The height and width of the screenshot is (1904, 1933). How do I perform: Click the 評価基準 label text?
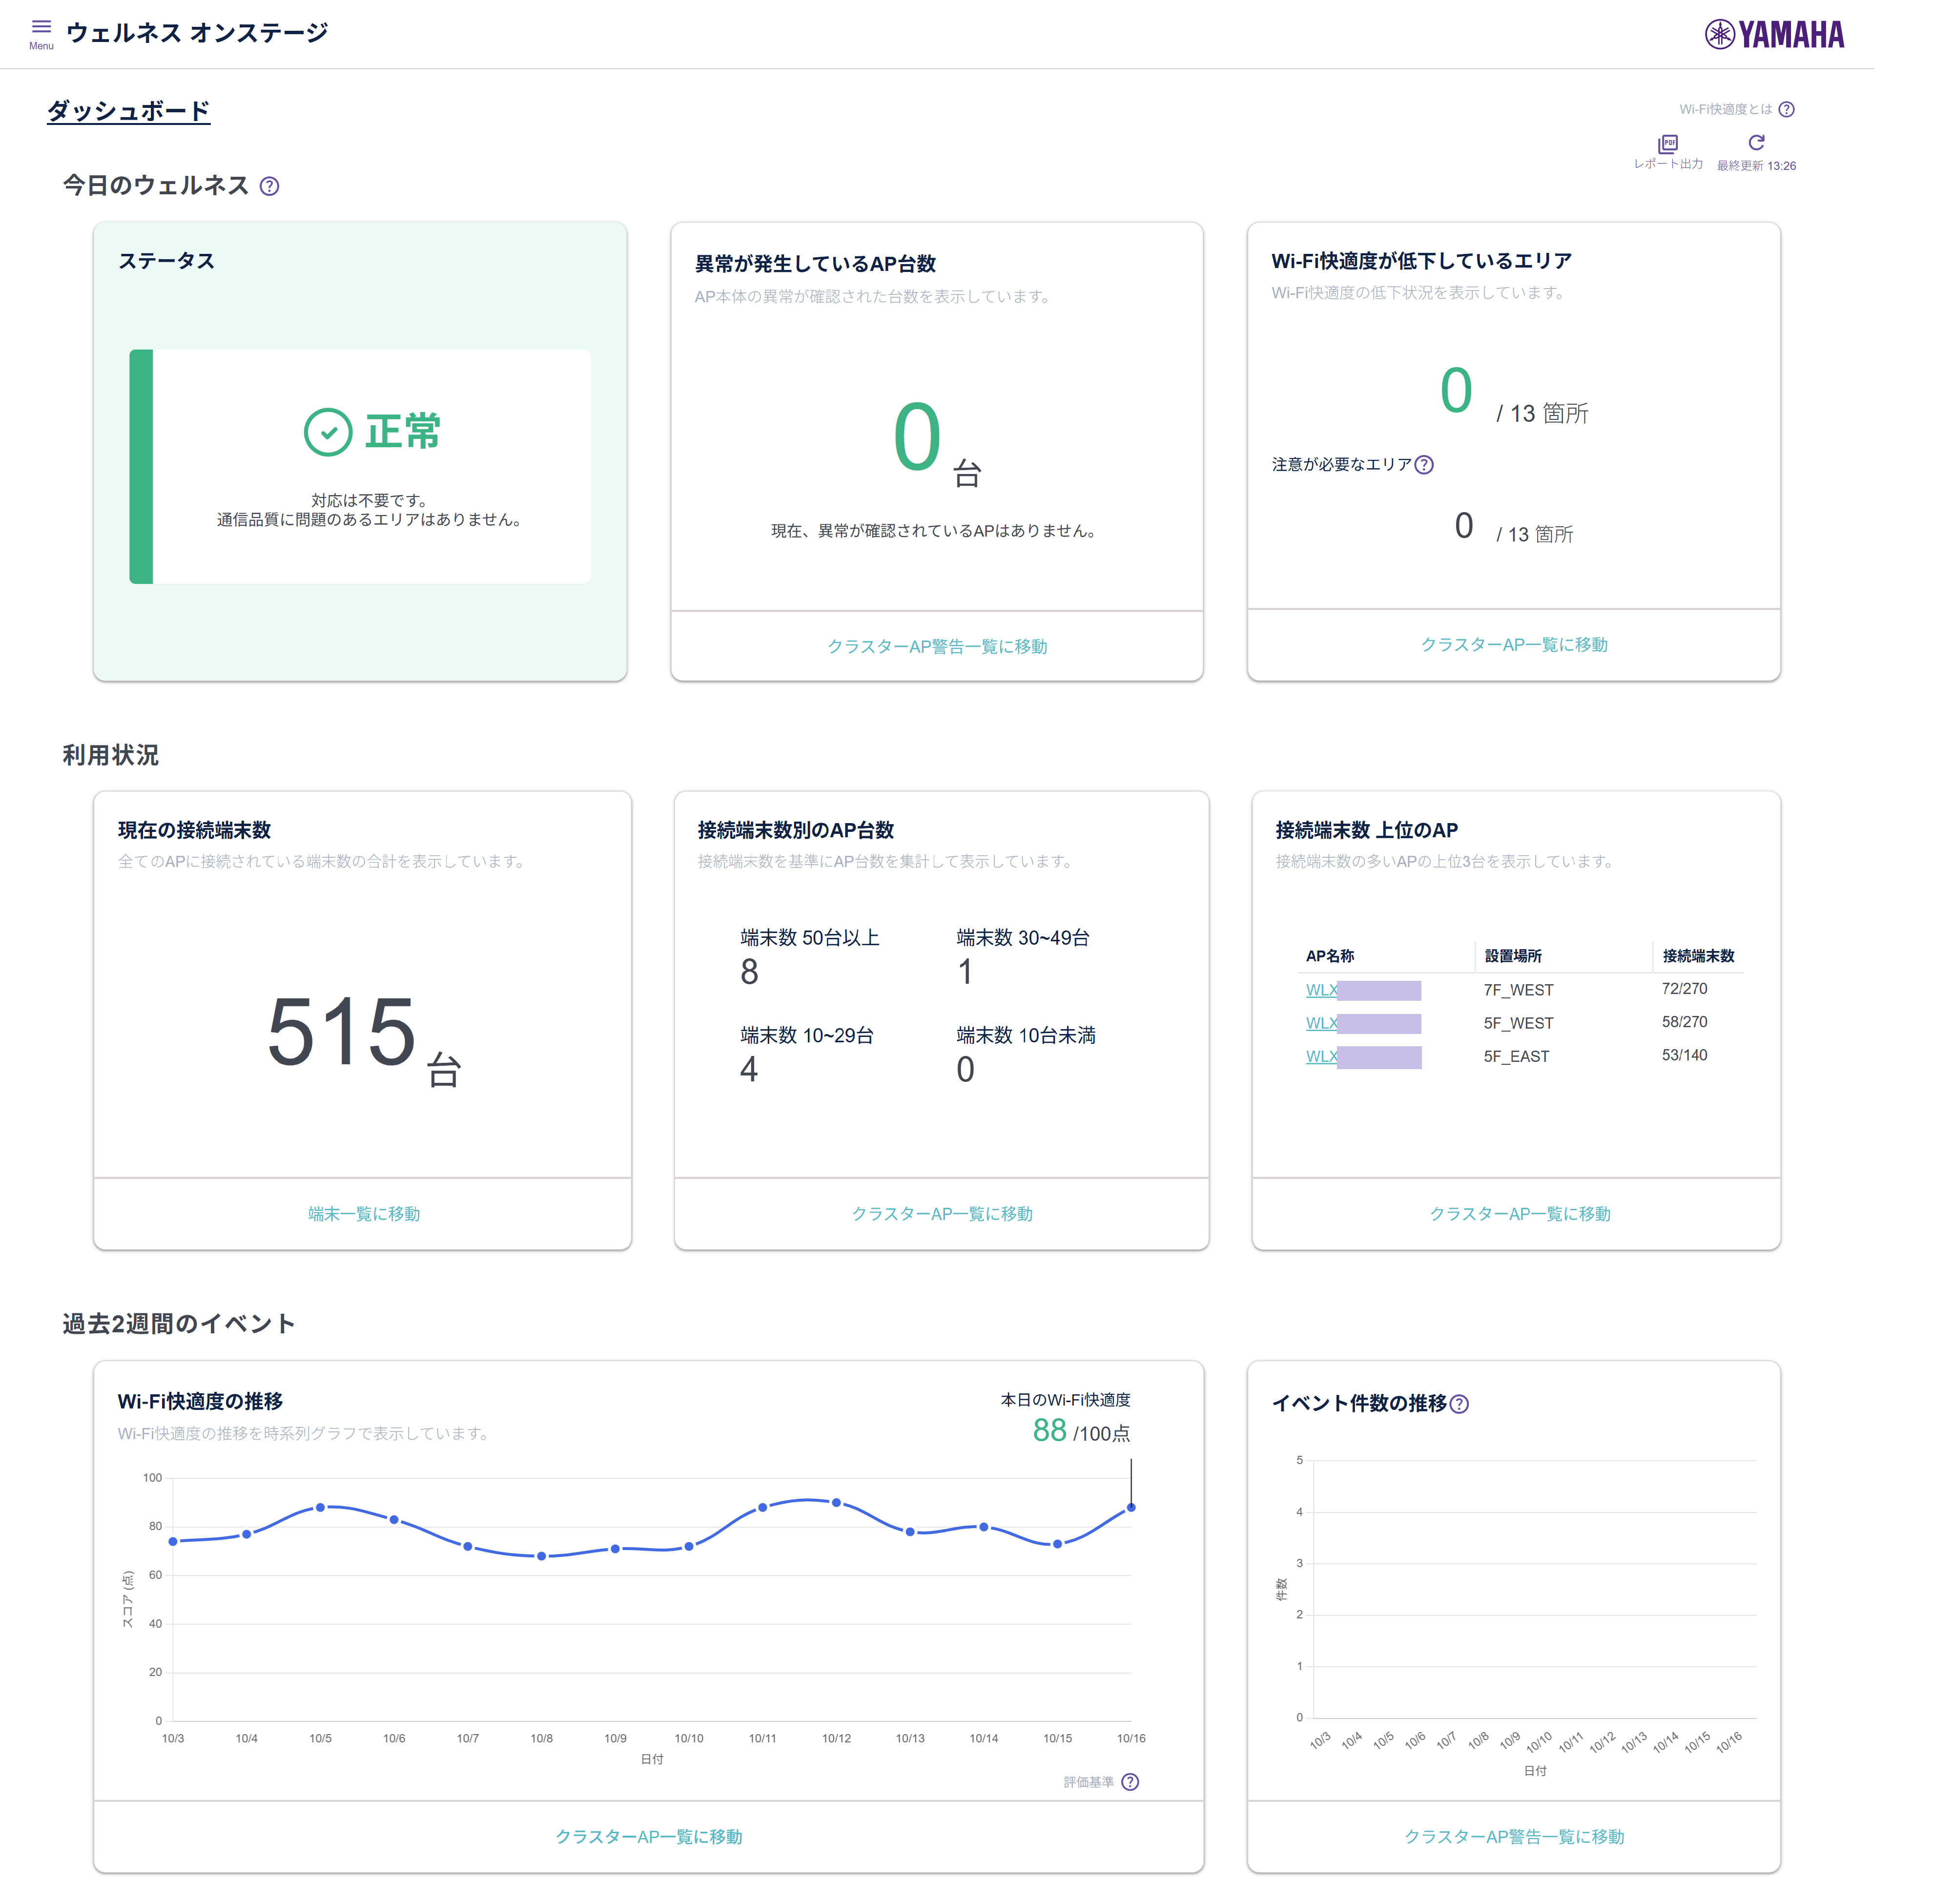(x=1088, y=1782)
